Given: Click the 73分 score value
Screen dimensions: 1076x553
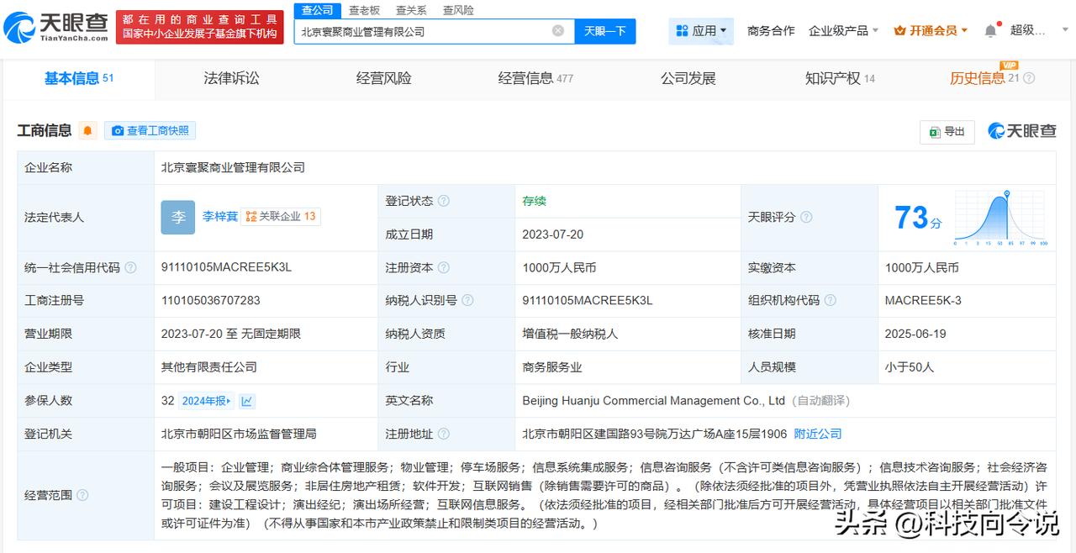Looking at the screenshot, I should [918, 218].
